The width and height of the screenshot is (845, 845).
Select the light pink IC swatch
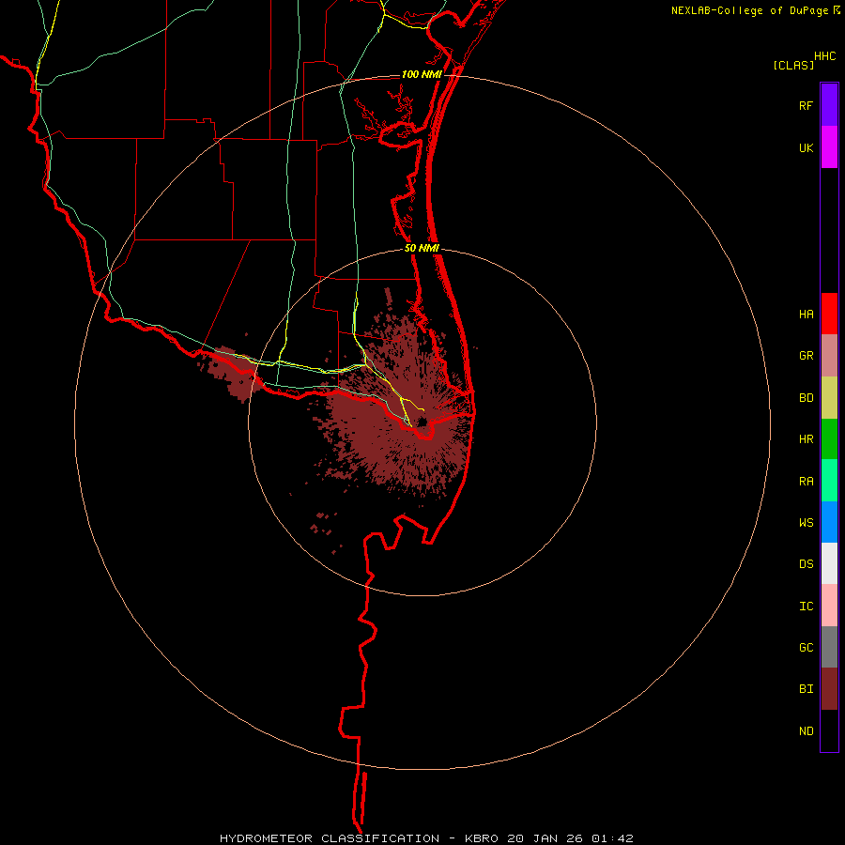pos(829,606)
